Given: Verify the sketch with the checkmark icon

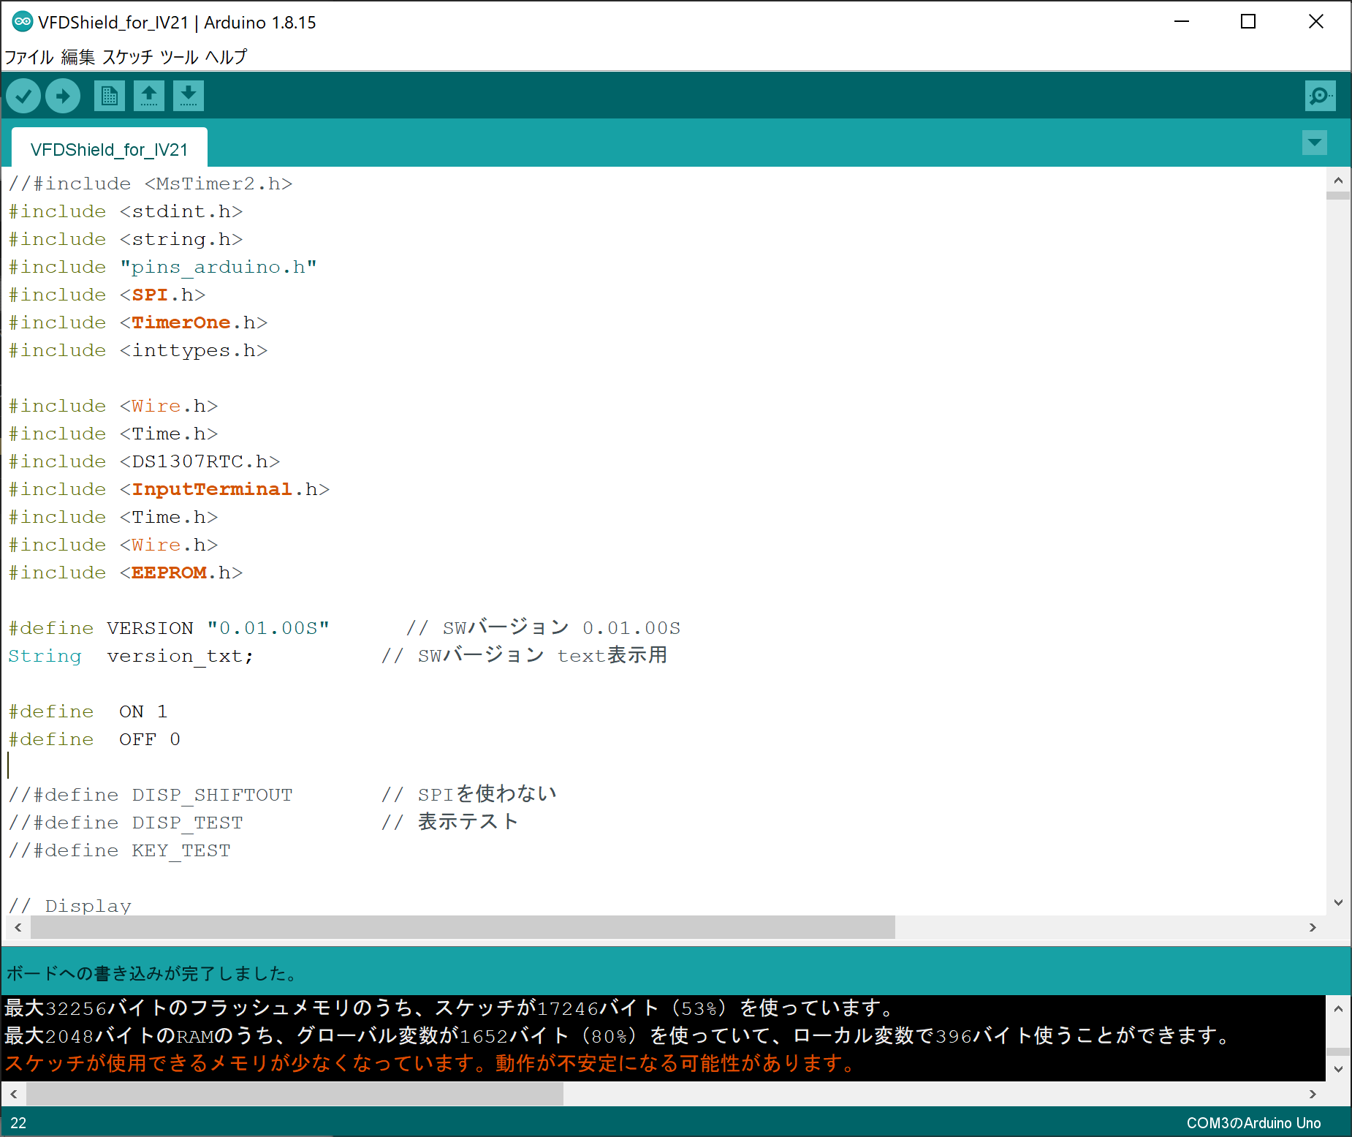Looking at the screenshot, I should tap(23, 96).
